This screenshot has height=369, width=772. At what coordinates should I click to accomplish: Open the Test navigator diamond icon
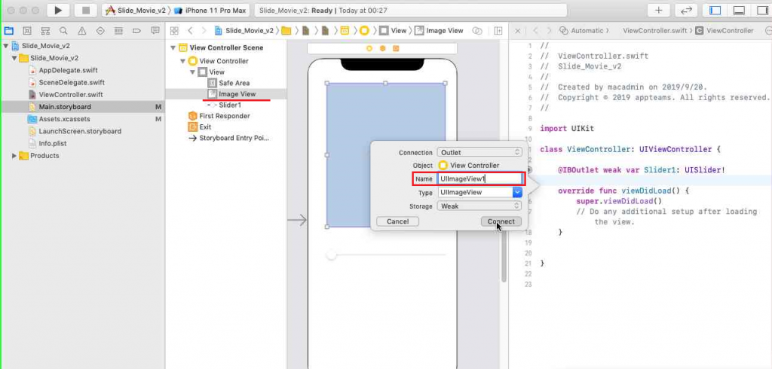coord(100,31)
